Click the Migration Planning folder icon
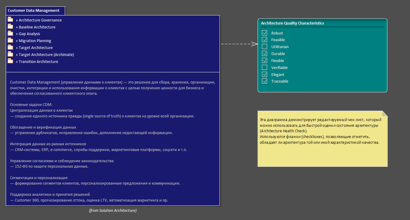The width and height of the screenshot is (410, 220). pos(10,41)
